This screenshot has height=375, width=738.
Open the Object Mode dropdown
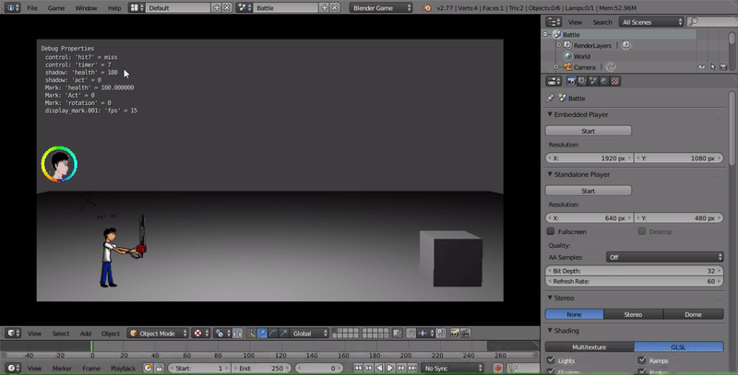click(x=158, y=334)
